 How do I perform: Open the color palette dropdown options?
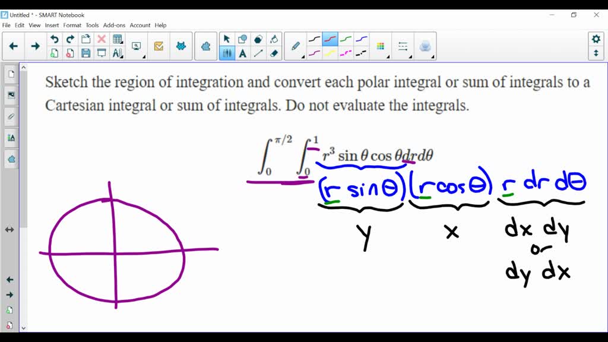[x=388, y=57]
